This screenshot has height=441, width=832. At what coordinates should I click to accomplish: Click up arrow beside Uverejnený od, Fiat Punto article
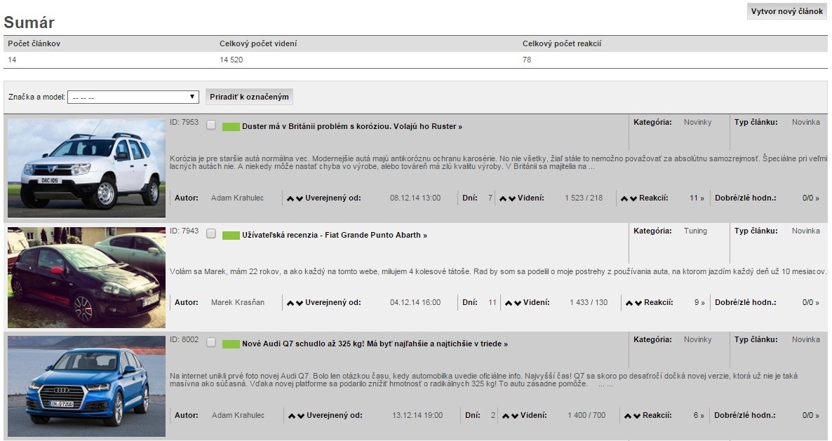pyautogui.click(x=290, y=303)
